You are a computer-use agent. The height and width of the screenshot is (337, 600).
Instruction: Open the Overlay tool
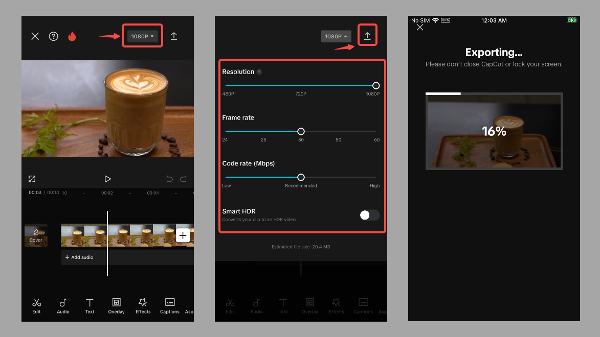click(x=116, y=305)
